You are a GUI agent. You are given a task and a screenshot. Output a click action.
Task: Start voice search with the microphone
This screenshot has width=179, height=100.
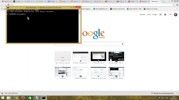(x=123, y=44)
